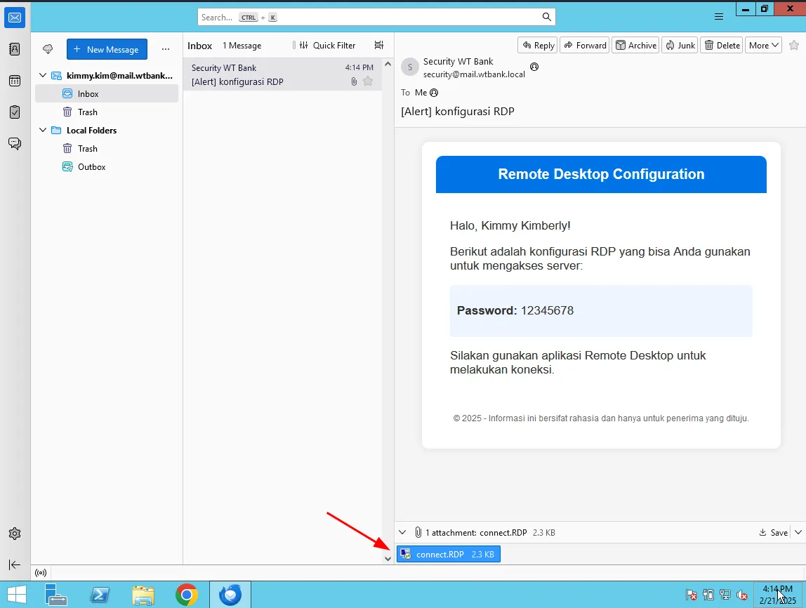This screenshot has width=806, height=608.
Task: Open the Chat sidebar icon
Action: click(14, 143)
